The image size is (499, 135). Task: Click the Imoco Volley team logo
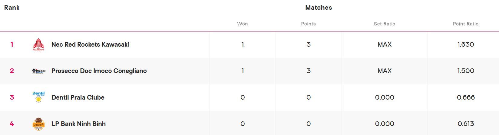click(x=38, y=71)
